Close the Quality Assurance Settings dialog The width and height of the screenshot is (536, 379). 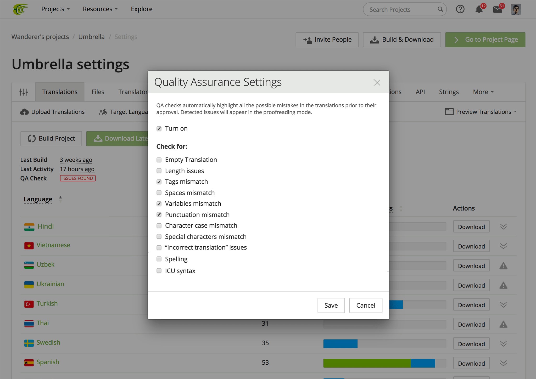(x=377, y=83)
